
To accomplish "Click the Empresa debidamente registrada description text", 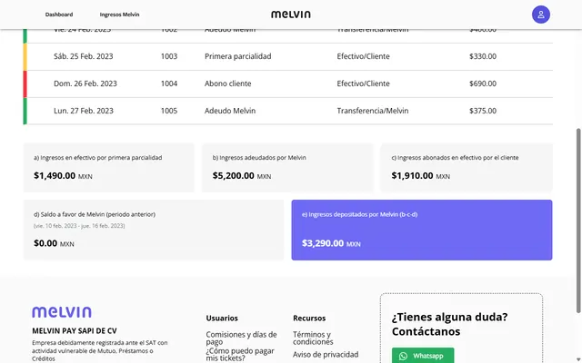I will pos(99,351).
